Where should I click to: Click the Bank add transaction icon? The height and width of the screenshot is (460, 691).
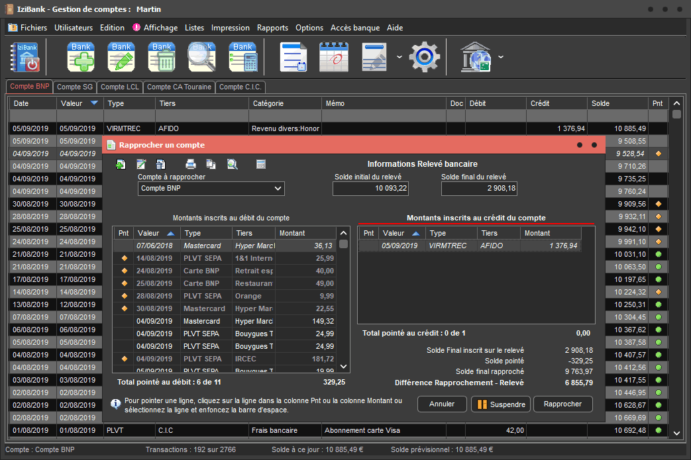pos(81,57)
